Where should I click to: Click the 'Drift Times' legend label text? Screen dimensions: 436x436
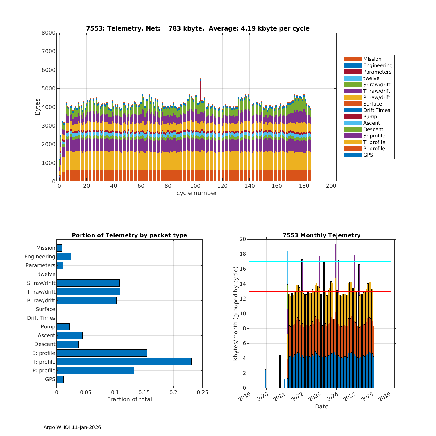[376, 110]
